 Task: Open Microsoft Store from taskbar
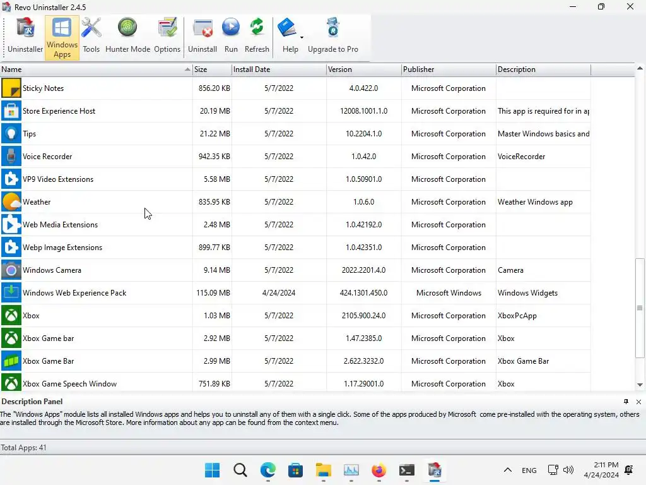295,470
